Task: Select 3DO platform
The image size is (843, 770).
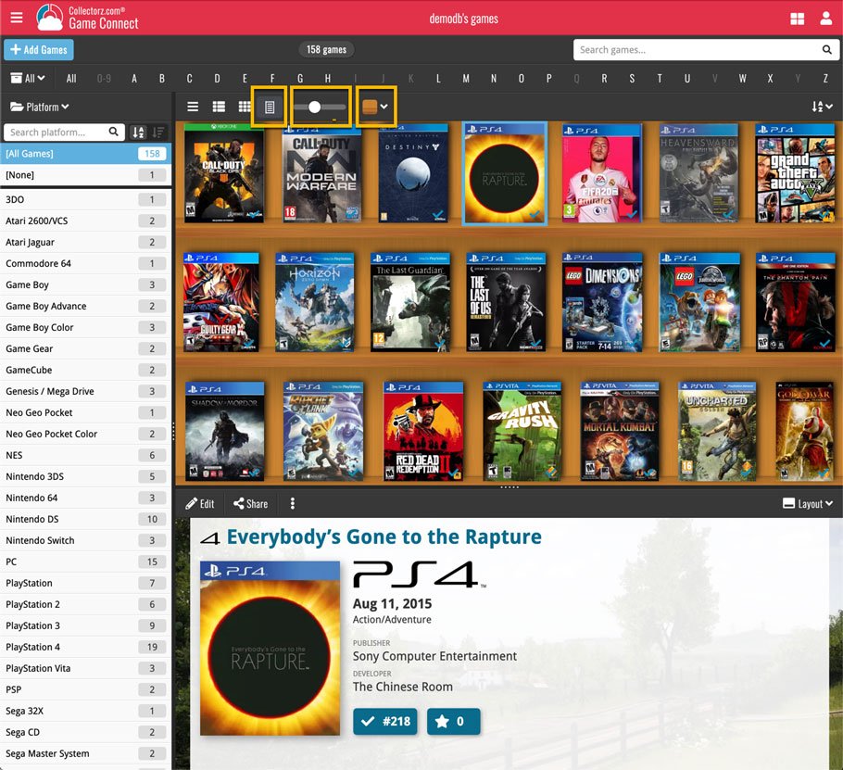Action: point(85,199)
